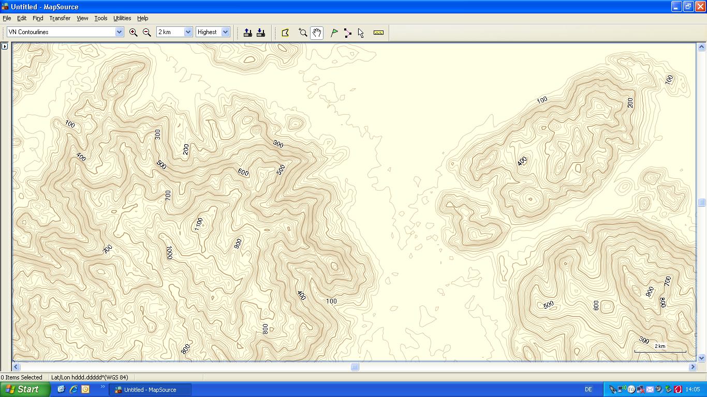Screen dimensions: 707x397
Task: Select the Hand pan tool
Action: [x=317, y=33]
